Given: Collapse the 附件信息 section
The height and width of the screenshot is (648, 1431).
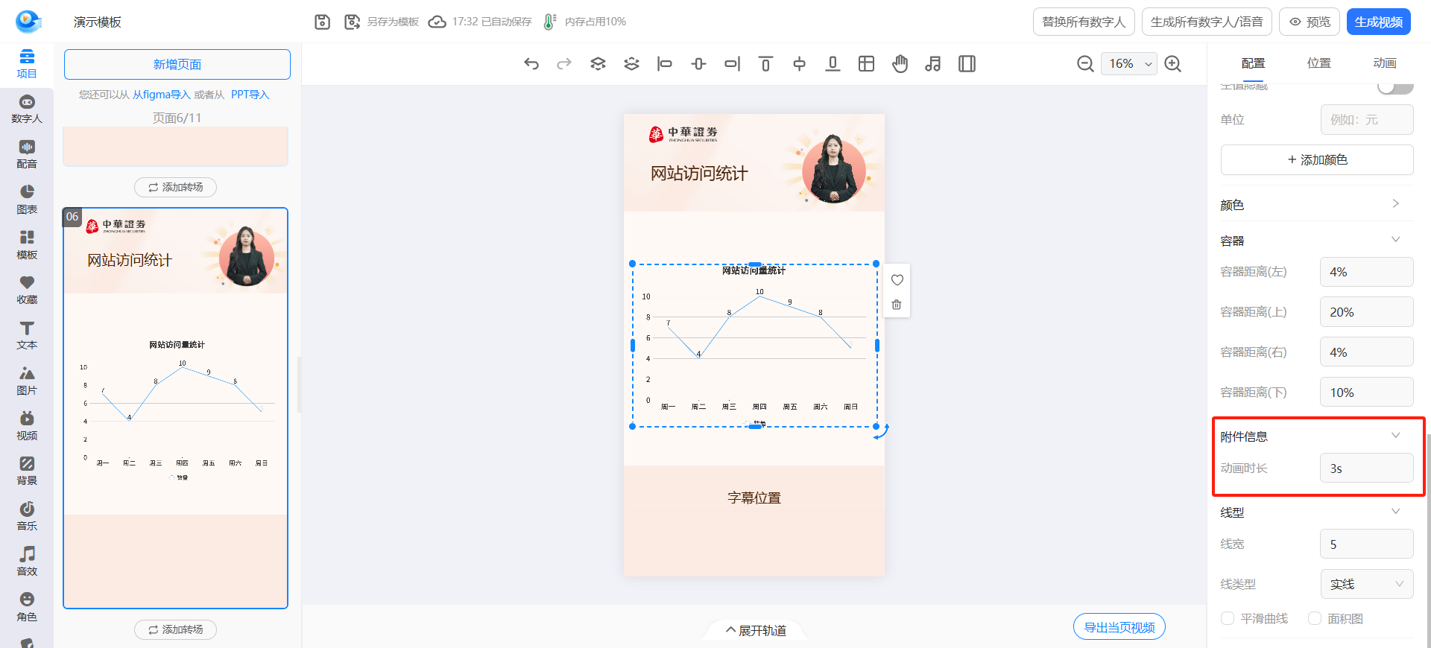Looking at the screenshot, I should 1395,436.
